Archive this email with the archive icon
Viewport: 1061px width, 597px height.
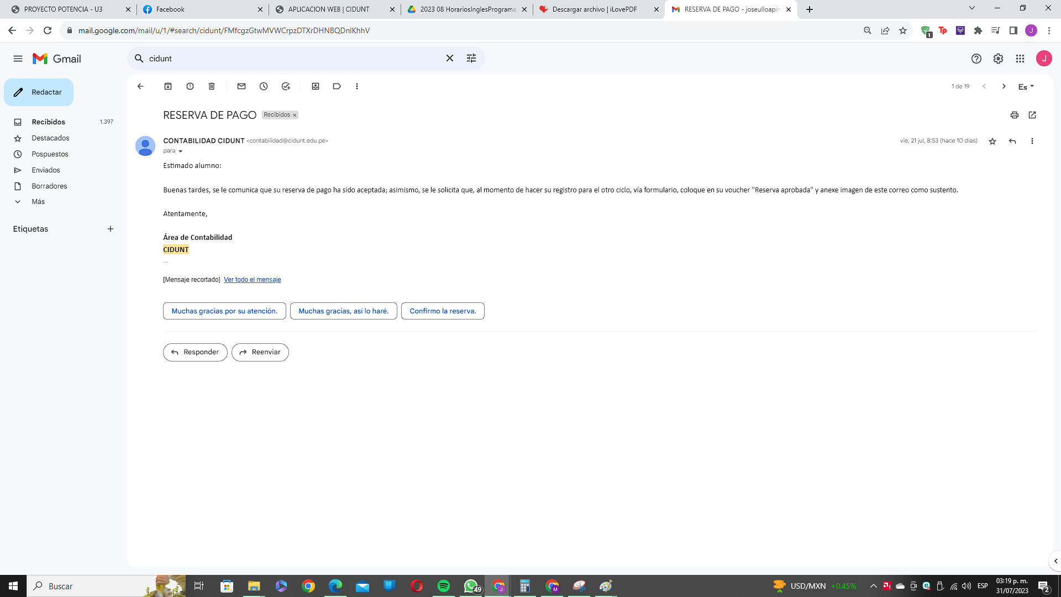pyautogui.click(x=168, y=86)
